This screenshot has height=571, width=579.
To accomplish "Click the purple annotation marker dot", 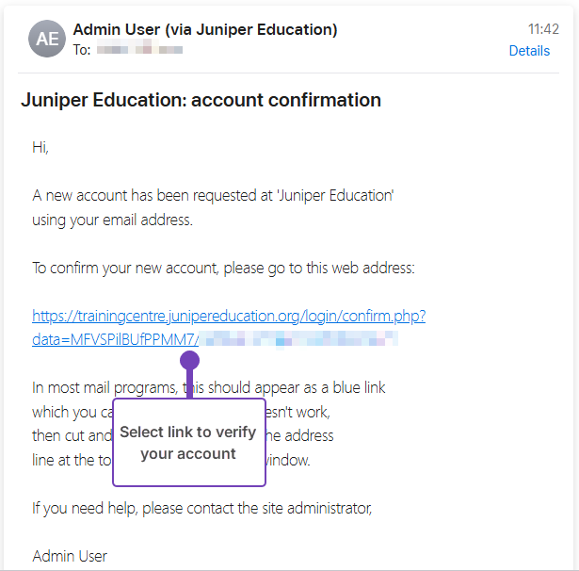I will point(190,360).
